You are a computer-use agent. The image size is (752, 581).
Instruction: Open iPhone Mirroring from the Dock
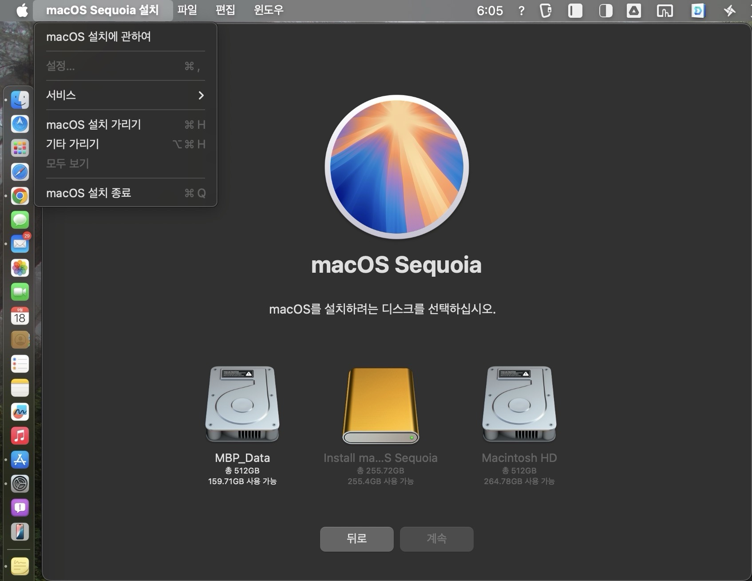pyautogui.click(x=20, y=532)
